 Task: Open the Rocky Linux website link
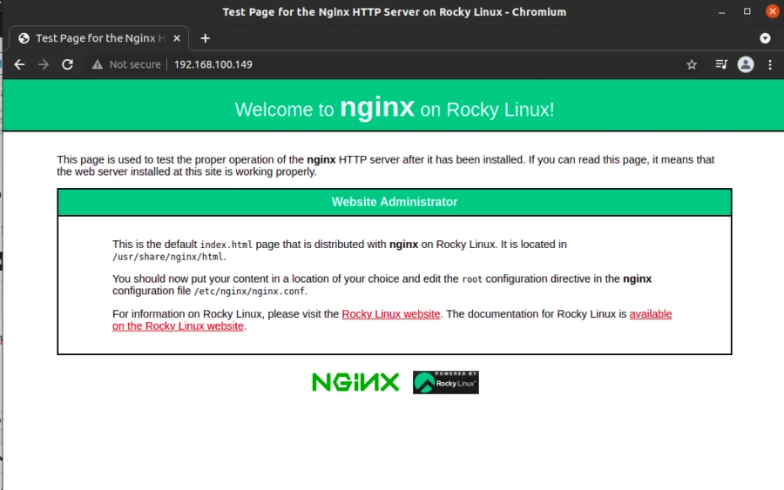(x=390, y=314)
